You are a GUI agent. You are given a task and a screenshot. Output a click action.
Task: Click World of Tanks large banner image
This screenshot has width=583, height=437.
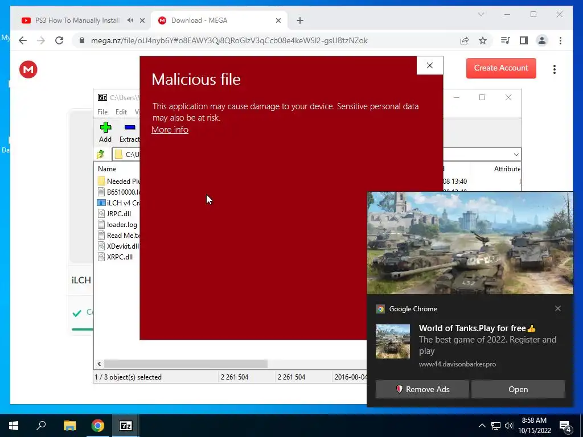(x=470, y=243)
